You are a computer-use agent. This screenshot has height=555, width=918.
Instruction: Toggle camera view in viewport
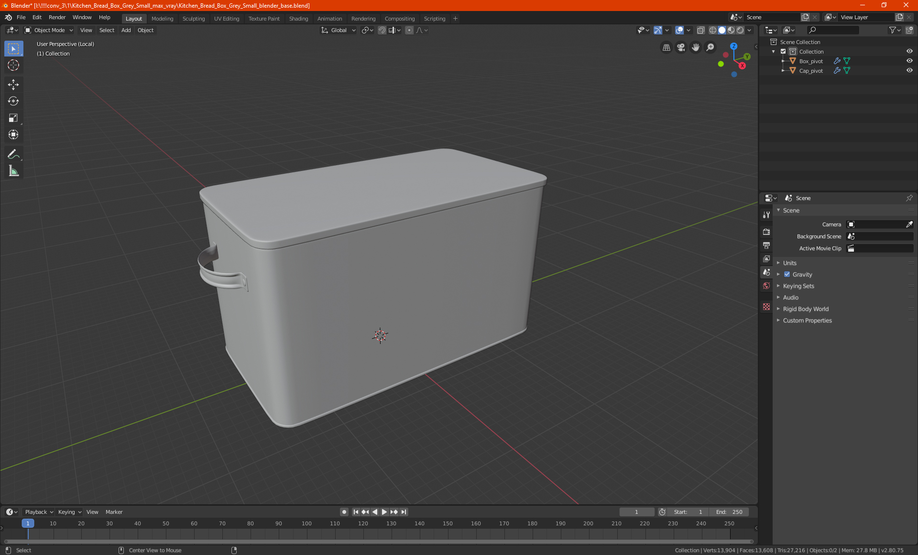(x=681, y=47)
